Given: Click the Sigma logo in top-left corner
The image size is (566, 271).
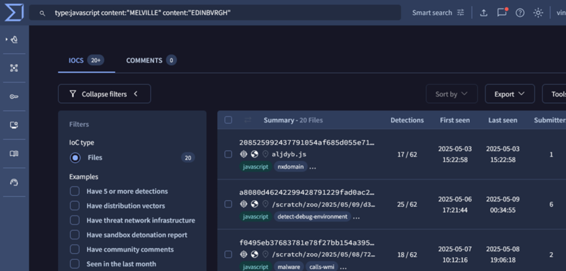Looking at the screenshot, I should pos(14,12).
